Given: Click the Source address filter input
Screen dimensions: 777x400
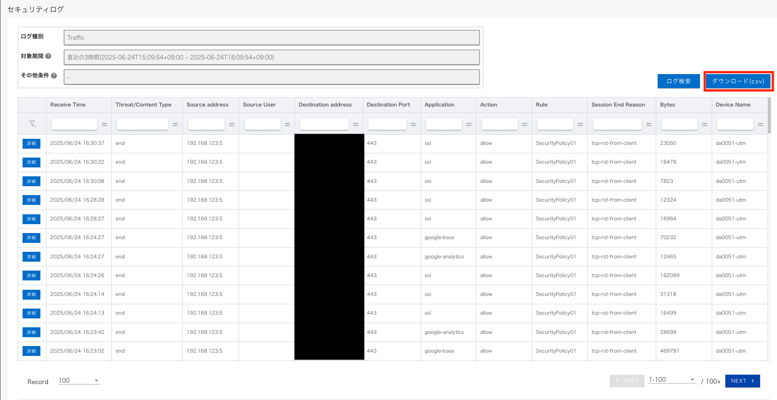Looking at the screenshot, I should click(x=206, y=124).
